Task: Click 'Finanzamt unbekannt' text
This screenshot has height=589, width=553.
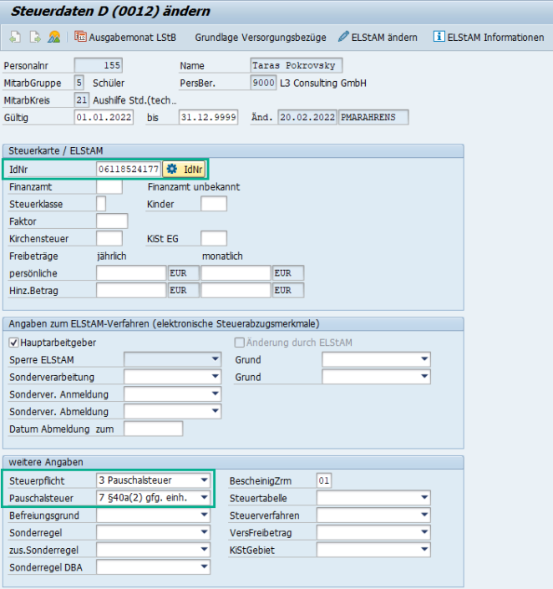Action: coord(194,186)
